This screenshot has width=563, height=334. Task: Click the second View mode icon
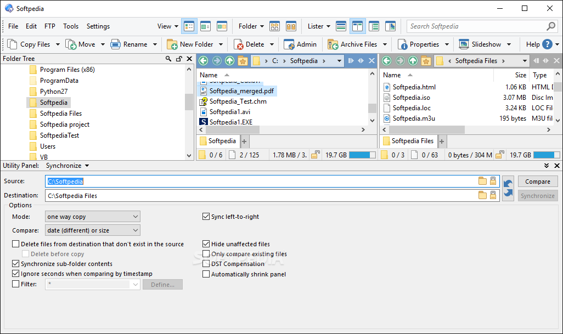point(205,26)
